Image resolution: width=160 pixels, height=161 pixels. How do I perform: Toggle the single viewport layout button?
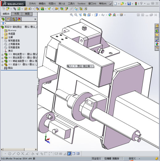(x=74, y=154)
